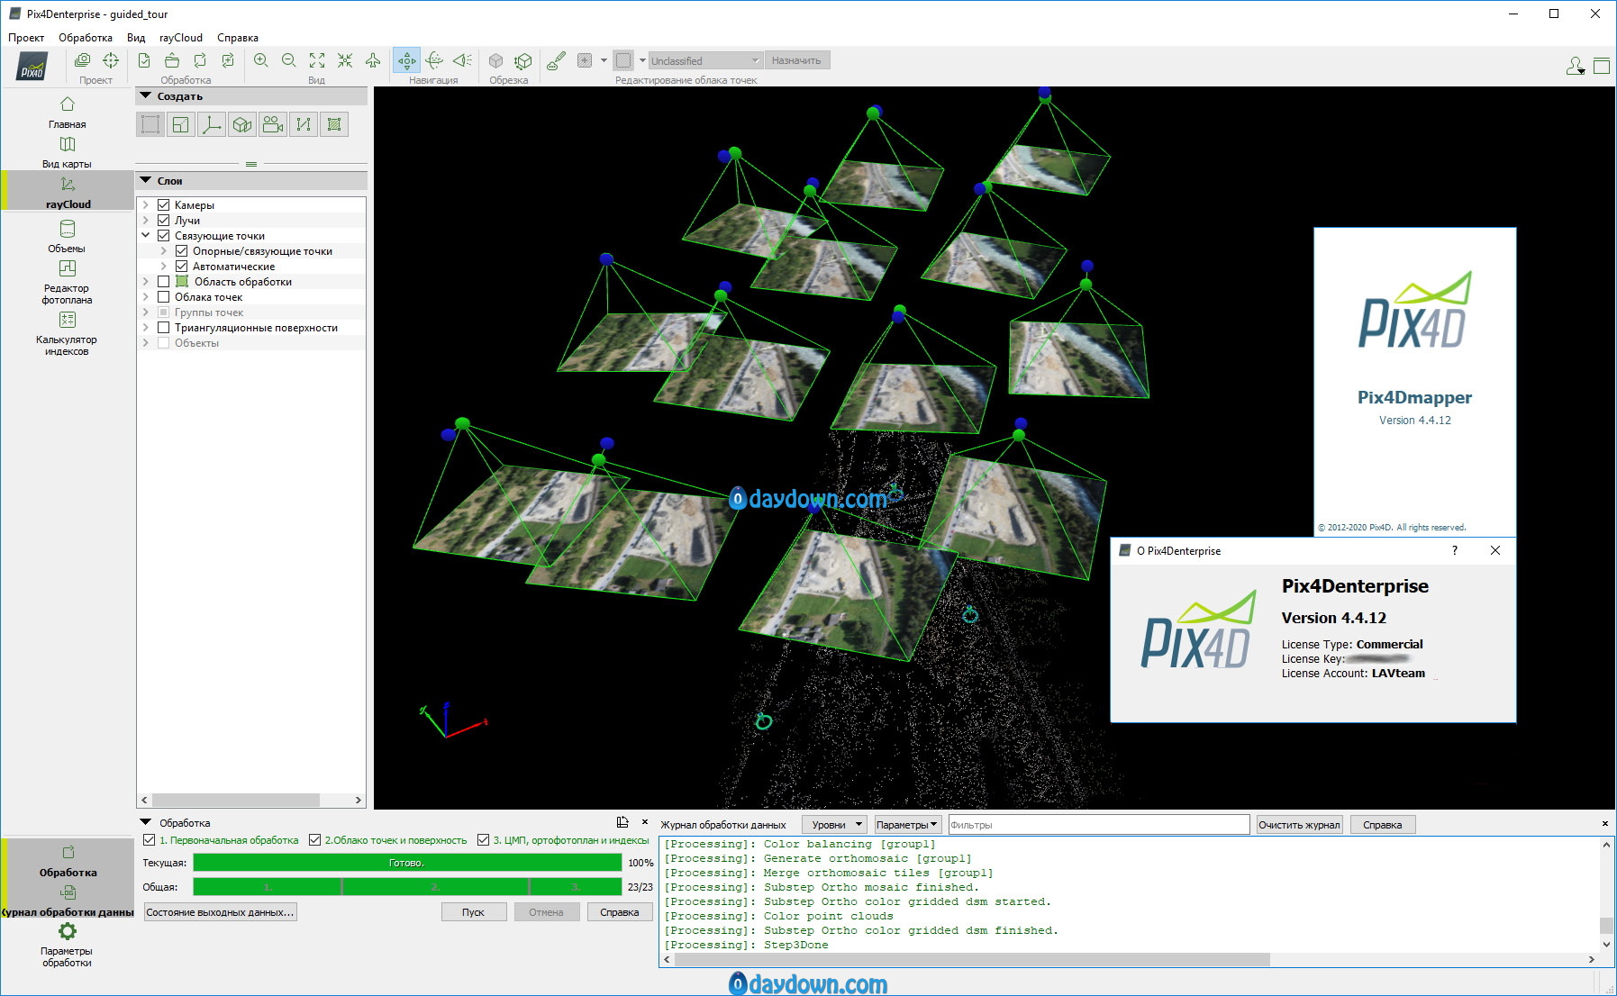Expand the Облака точек tree node
This screenshot has width=1617, height=996.
tap(146, 297)
